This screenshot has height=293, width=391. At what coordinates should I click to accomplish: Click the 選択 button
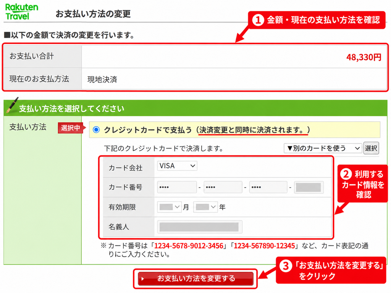coord(371,148)
